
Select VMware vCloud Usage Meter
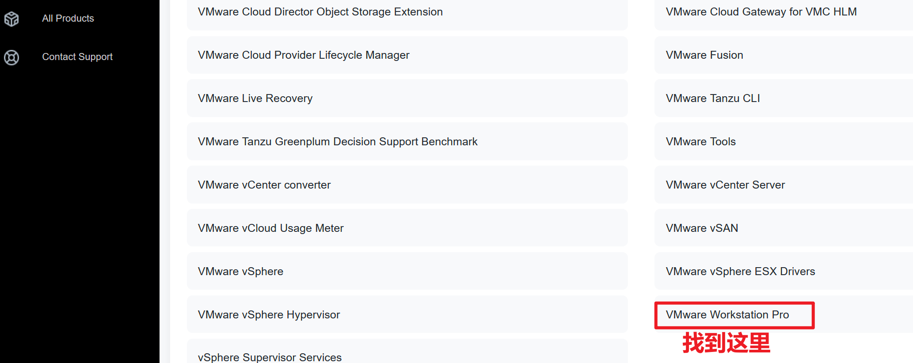pos(270,228)
